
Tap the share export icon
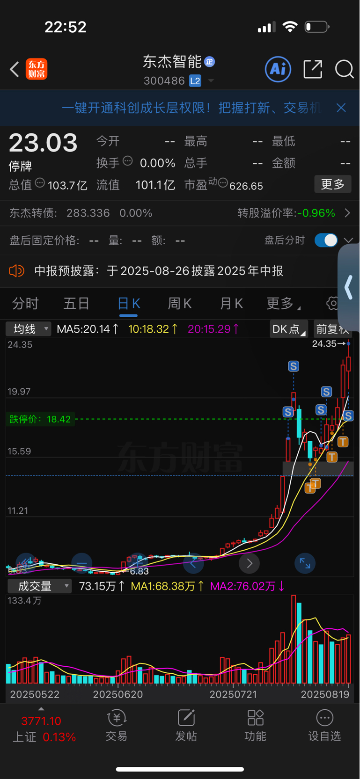click(x=313, y=69)
